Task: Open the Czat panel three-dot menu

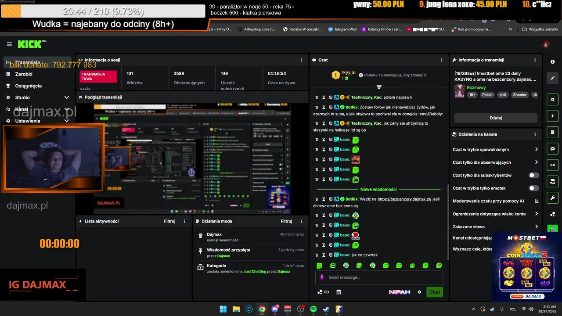Action: click(442, 60)
